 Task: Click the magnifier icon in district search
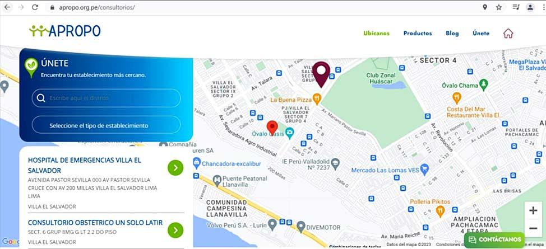tap(41, 98)
